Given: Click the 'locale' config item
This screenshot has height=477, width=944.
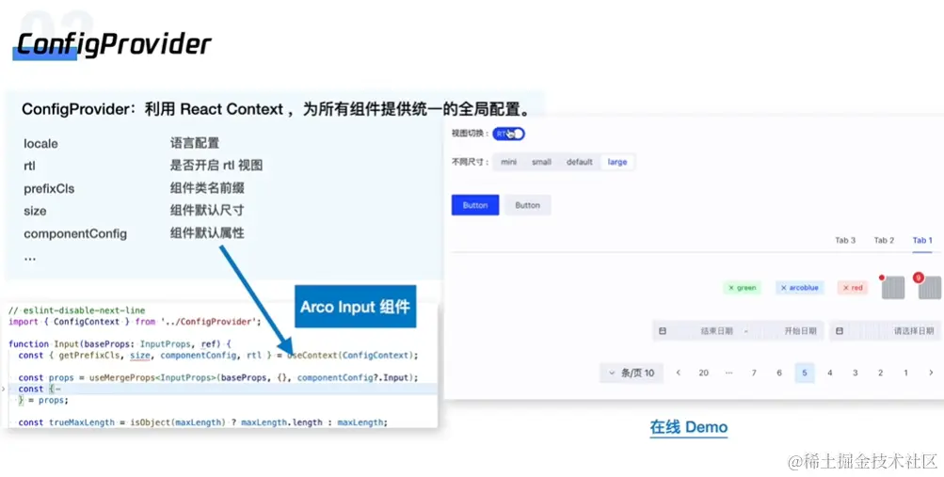Looking at the screenshot, I should [40, 143].
